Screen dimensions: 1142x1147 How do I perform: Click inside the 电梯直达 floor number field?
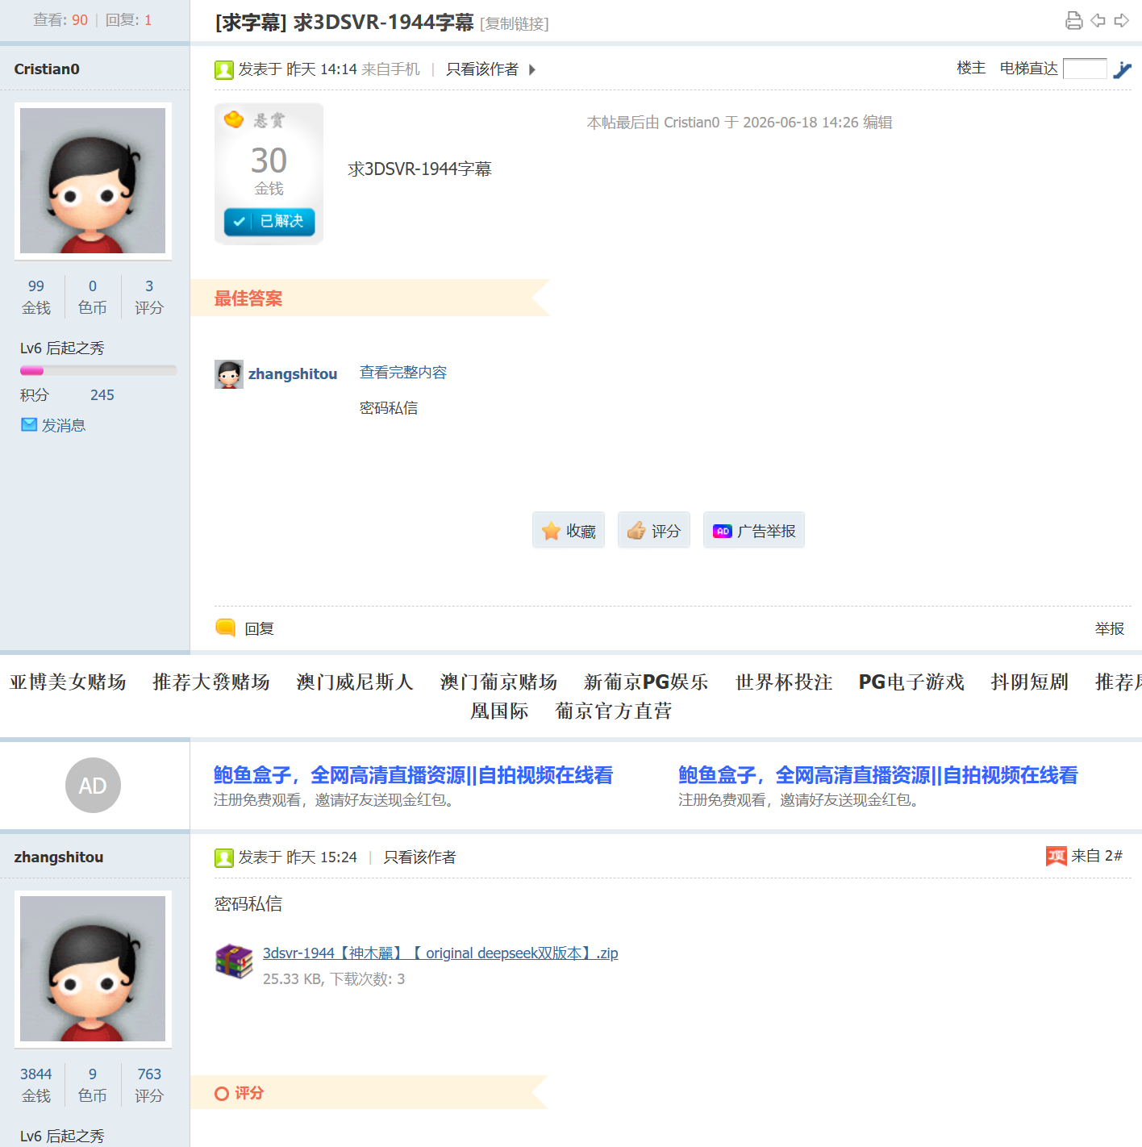(1085, 69)
